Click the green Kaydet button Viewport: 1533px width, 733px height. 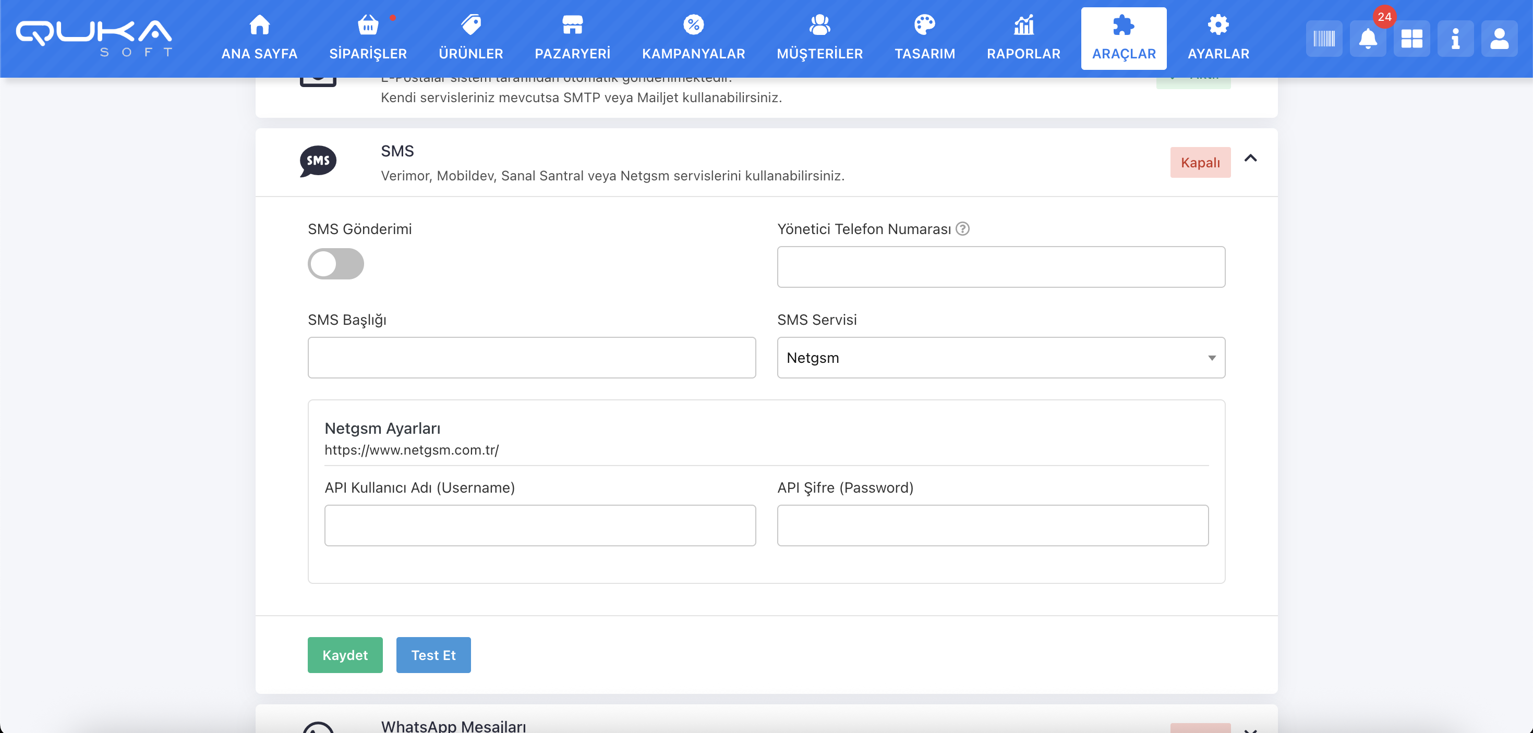(345, 655)
